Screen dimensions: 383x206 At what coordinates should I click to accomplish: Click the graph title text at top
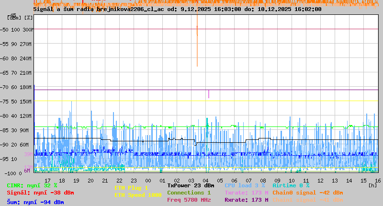[177, 9]
